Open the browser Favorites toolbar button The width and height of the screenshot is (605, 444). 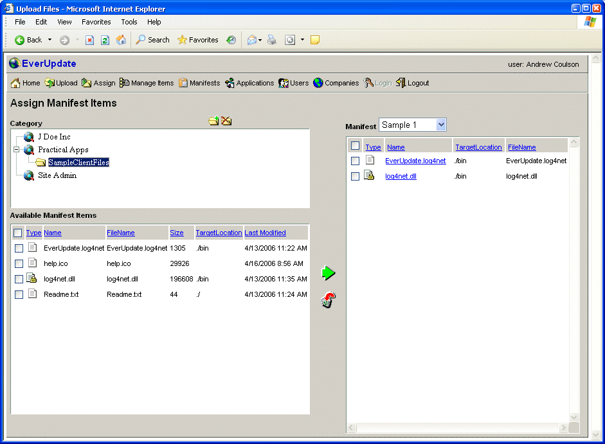(198, 40)
